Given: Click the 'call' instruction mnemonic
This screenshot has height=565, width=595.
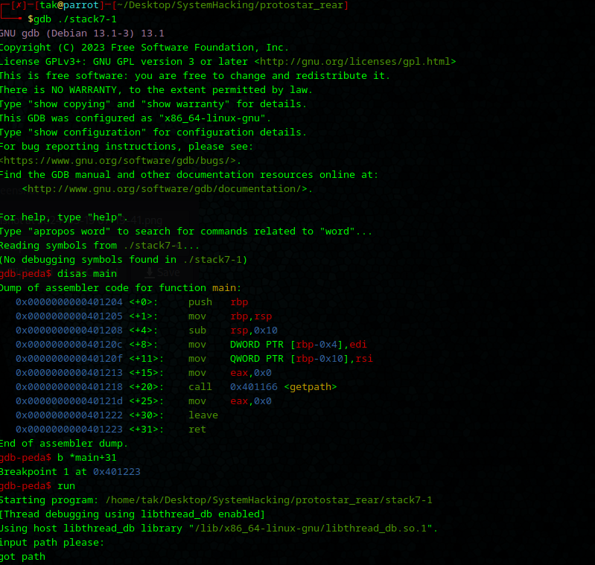Looking at the screenshot, I should pyautogui.click(x=200, y=386).
